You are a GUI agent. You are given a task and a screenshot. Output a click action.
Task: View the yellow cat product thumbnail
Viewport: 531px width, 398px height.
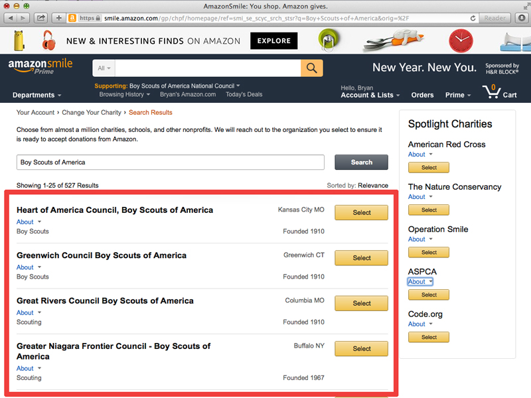[x=19, y=40]
